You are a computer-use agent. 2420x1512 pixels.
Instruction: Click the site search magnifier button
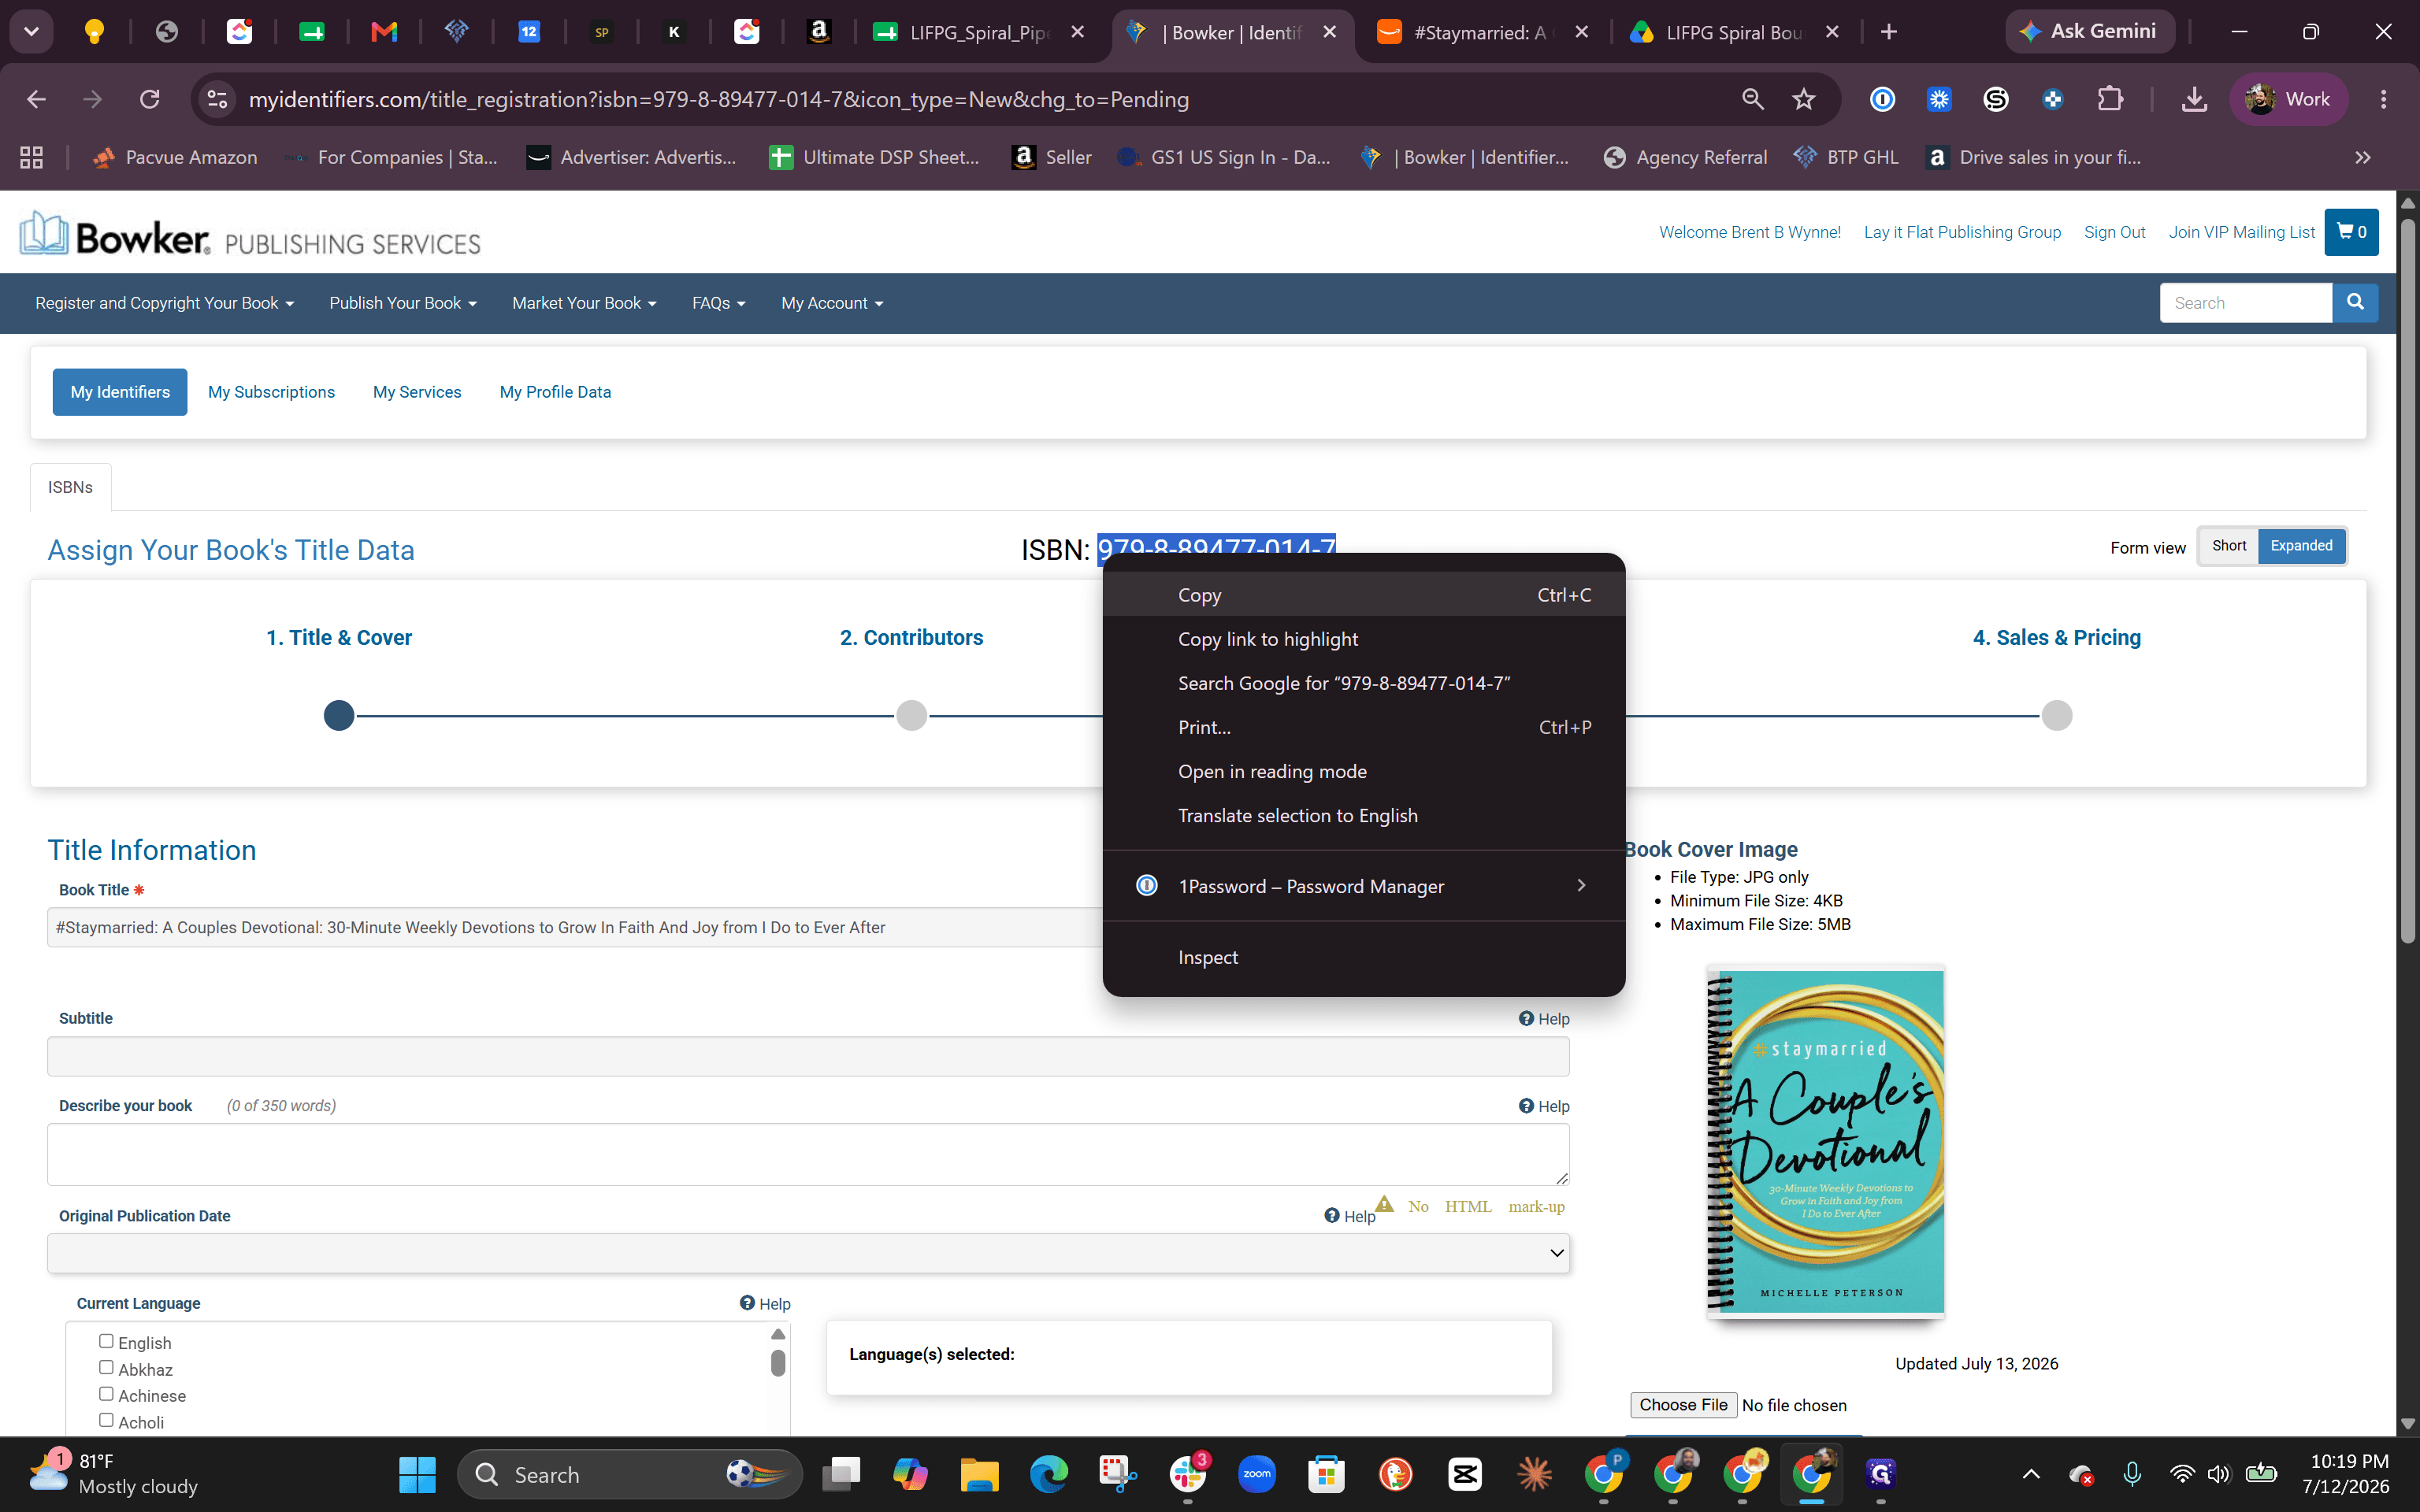pos(2355,302)
